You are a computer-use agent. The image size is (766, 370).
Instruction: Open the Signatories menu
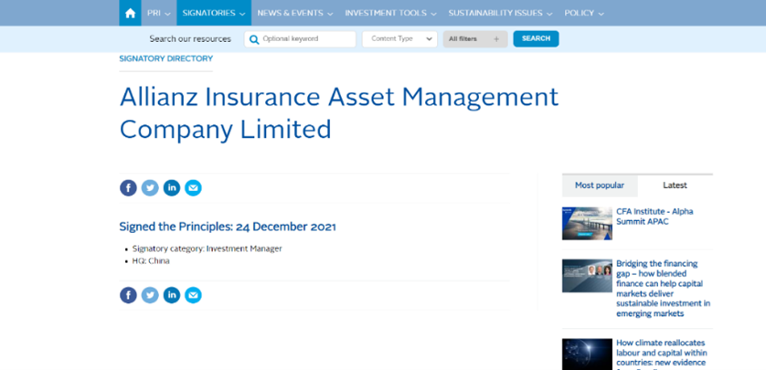(x=214, y=14)
